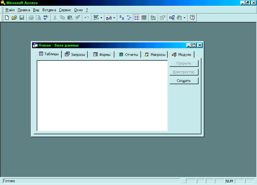This screenshot has height=185, width=257.
Task: Open the ? help menu
Action: click(87, 10)
